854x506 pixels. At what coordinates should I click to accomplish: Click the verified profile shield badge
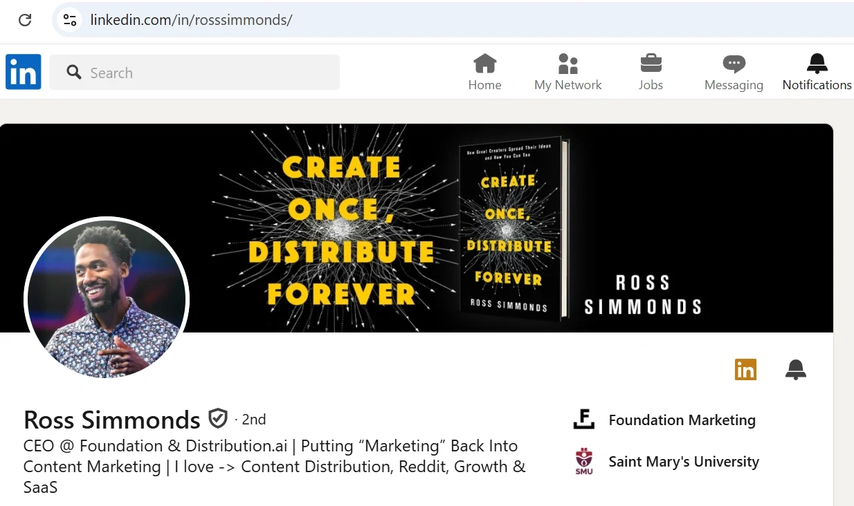[x=218, y=418]
